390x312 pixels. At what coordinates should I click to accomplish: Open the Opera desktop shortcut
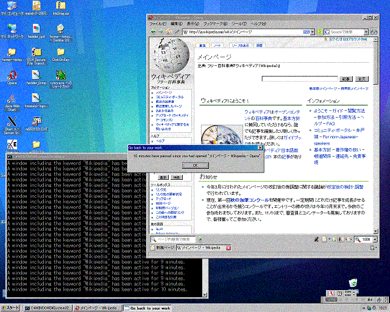(x=11, y=76)
